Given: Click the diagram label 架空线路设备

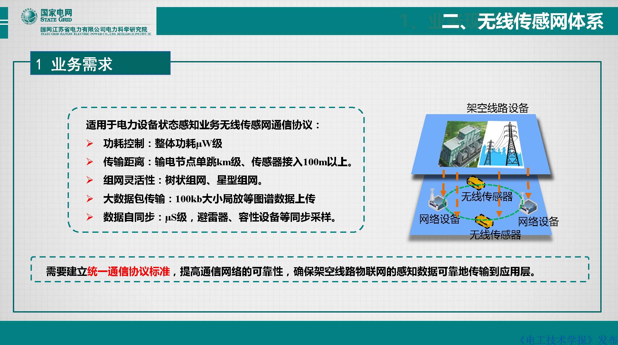Looking at the screenshot, I should [497, 108].
